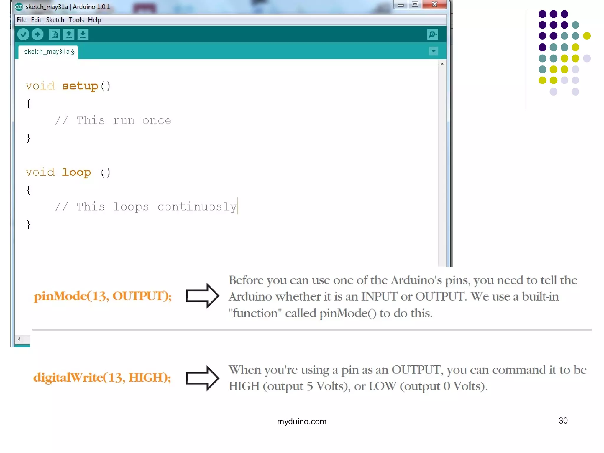This screenshot has width=604, height=453.
Task: Click the myduino.com footer text
Action: [302, 421]
